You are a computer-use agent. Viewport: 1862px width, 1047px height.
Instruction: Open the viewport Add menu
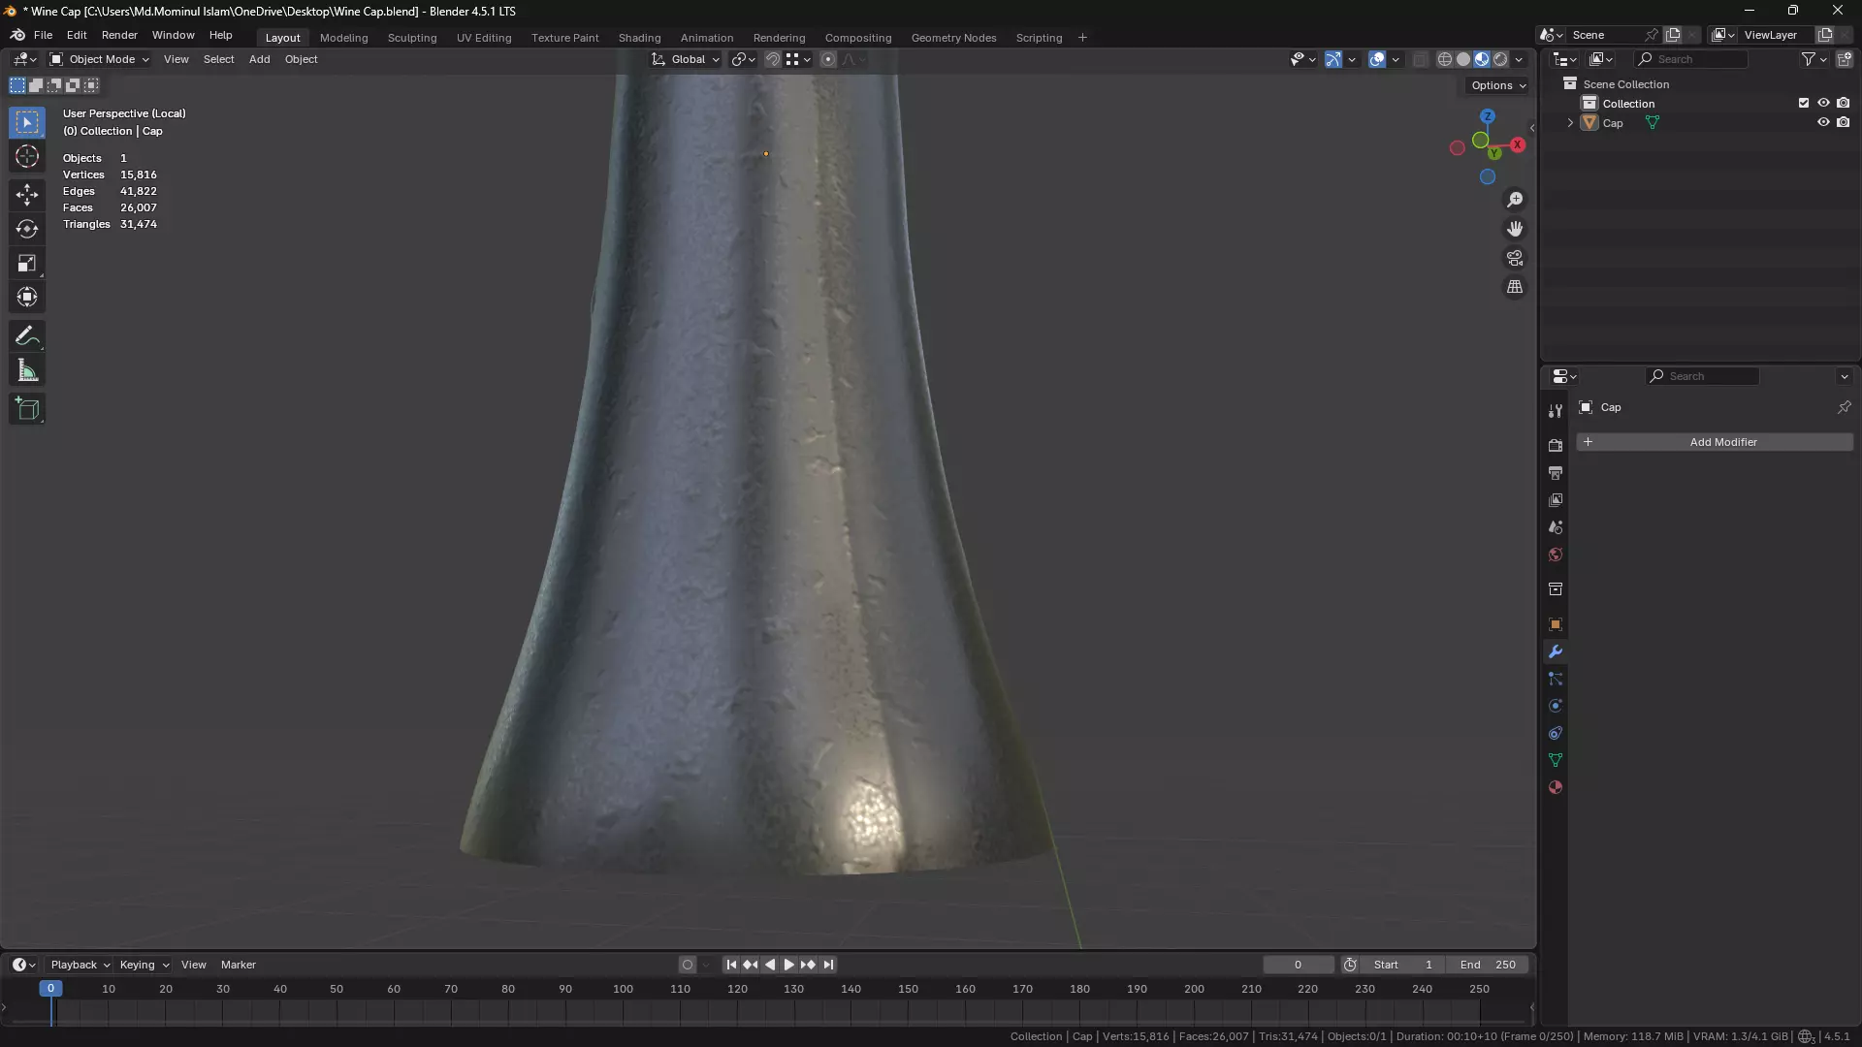point(259,59)
